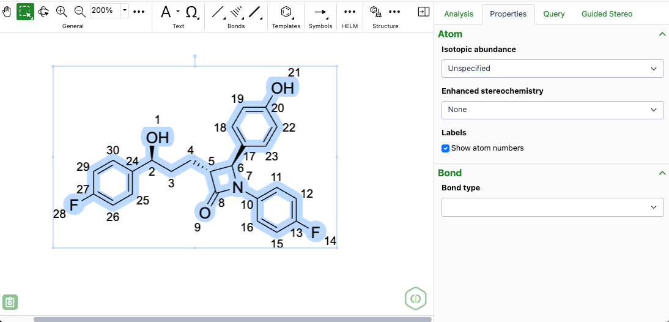Click the 3D rotate tool
The image size is (669, 322).
(43, 11)
